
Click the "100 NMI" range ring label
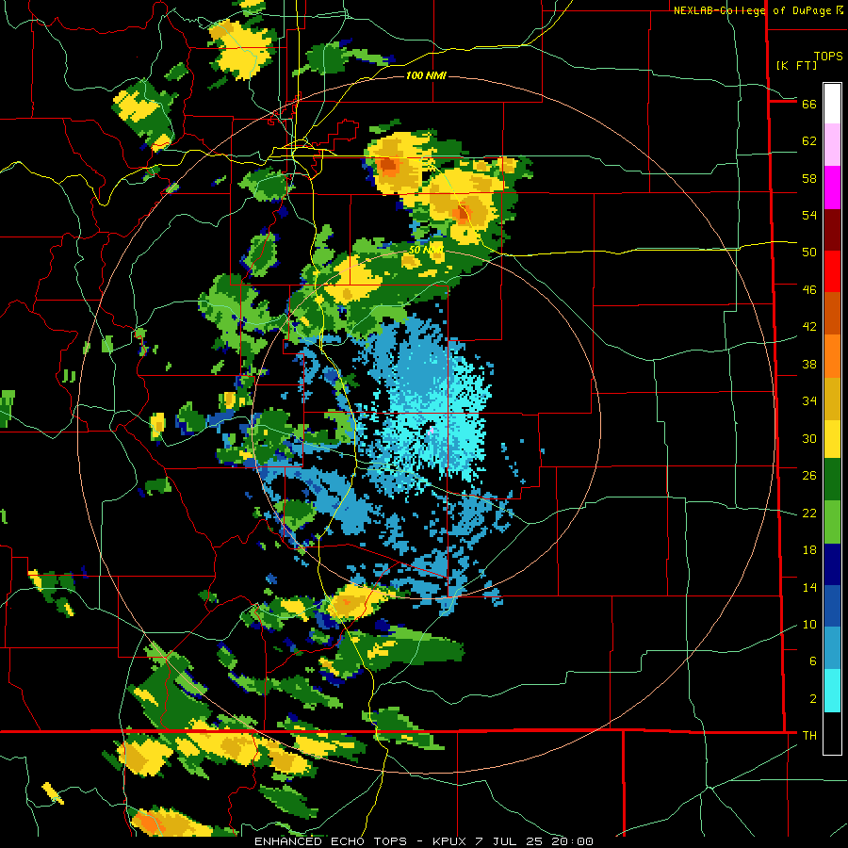coord(426,75)
